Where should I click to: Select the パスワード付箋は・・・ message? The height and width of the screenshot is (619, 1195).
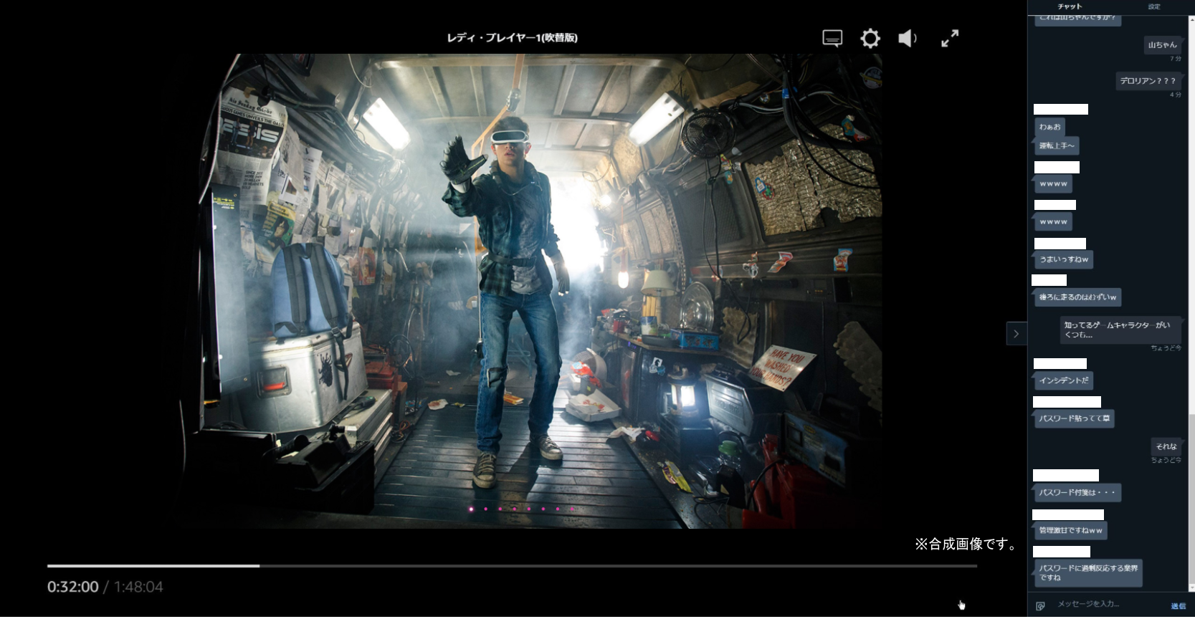coord(1077,493)
